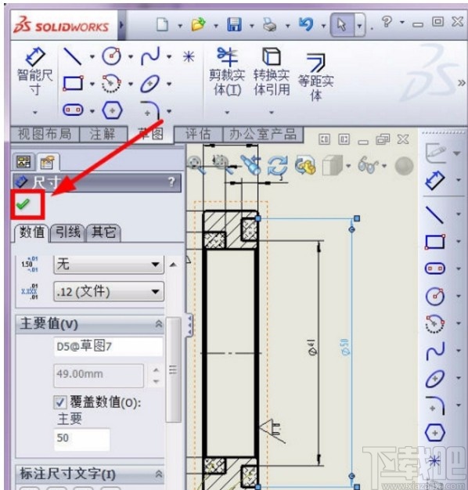The height and width of the screenshot is (490, 468).
Task: Click the Ø41 dimension in drawing
Action: pyautogui.click(x=313, y=348)
